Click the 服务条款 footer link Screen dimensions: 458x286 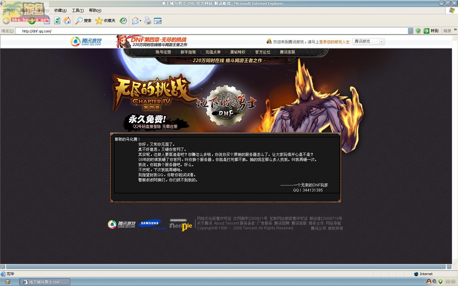(x=248, y=223)
